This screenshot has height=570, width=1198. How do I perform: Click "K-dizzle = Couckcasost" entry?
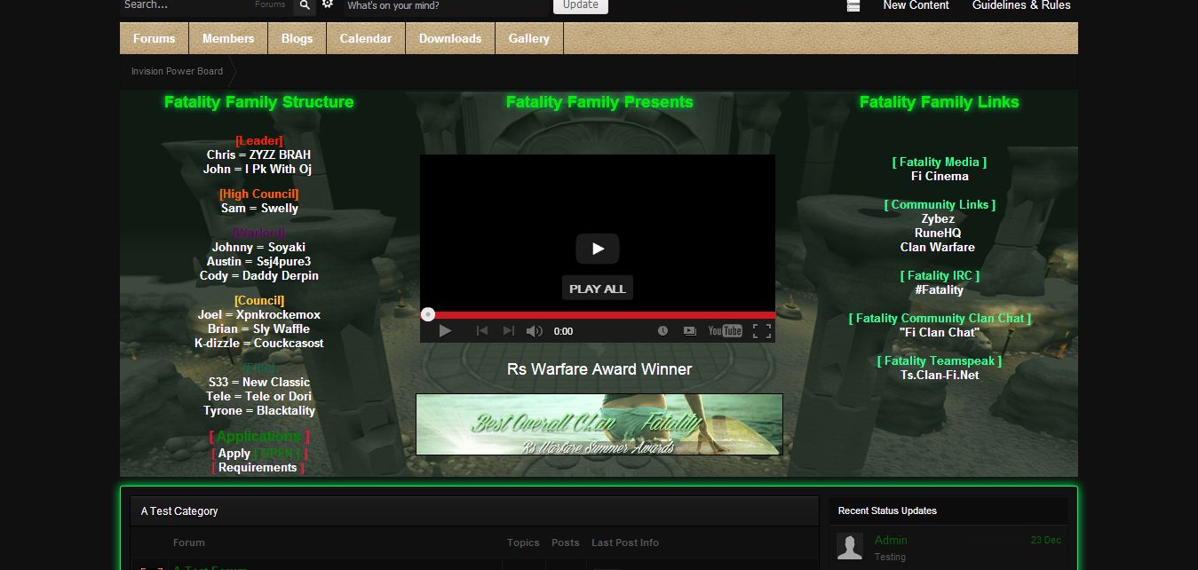point(259,343)
